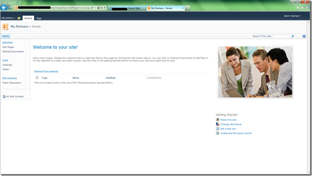Open help with the blue question icon
The image size is (312, 176).
304,36
